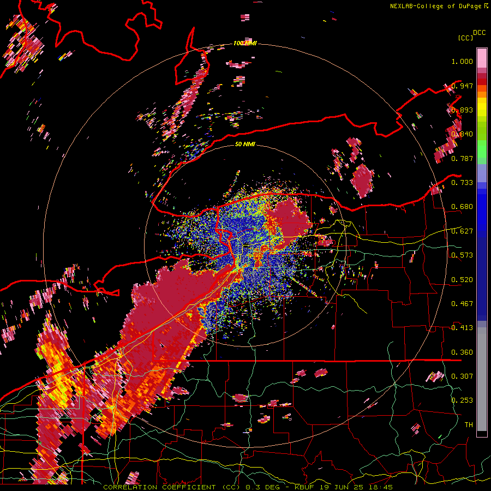Click the 0.733 value on the color scale
491x491 pixels.
point(462,183)
